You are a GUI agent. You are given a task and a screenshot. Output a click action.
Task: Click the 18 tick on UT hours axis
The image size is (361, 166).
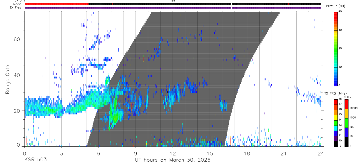tap(247, 153)
